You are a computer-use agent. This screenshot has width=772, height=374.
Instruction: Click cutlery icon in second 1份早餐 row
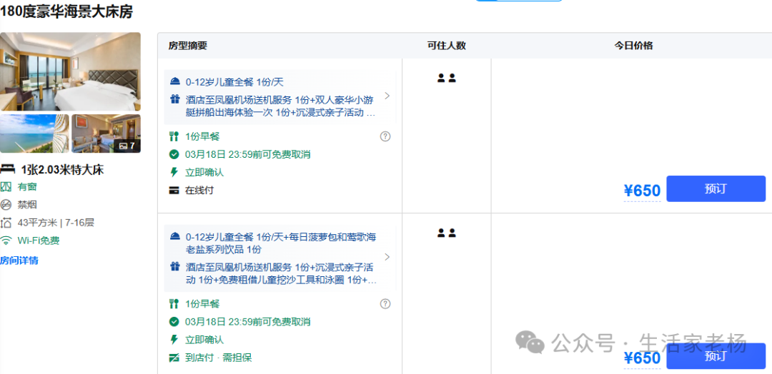click(x=174, y=304)
